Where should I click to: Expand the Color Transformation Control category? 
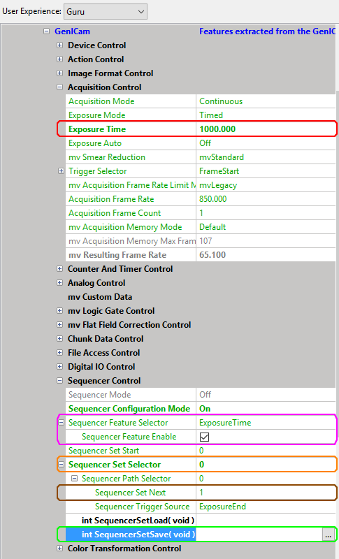60,549
